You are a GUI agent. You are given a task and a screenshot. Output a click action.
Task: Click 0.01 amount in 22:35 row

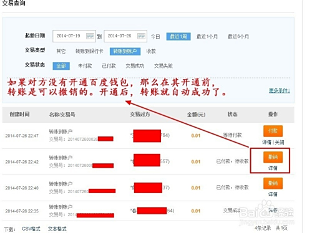(196, 211)
